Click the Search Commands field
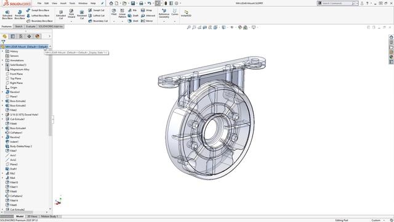394x222 pixels. click(x=337, y=3)
